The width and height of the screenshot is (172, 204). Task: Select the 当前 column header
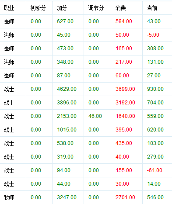(x=152, y=8)
